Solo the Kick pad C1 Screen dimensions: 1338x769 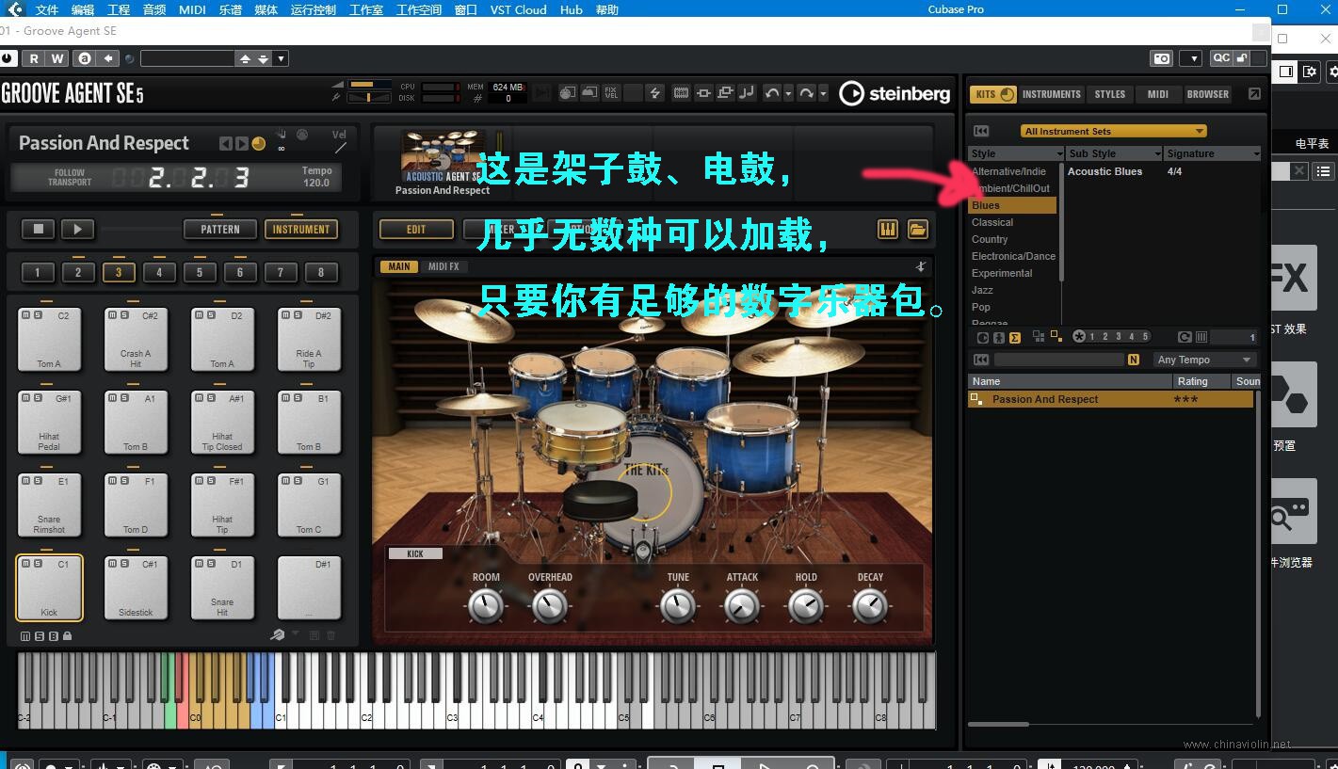pyautogui.click(x=37, y=564)
